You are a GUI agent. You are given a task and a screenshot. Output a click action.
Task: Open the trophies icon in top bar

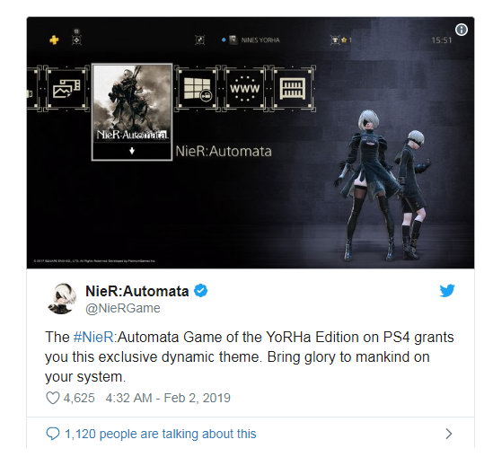click(x=335, y=40)
